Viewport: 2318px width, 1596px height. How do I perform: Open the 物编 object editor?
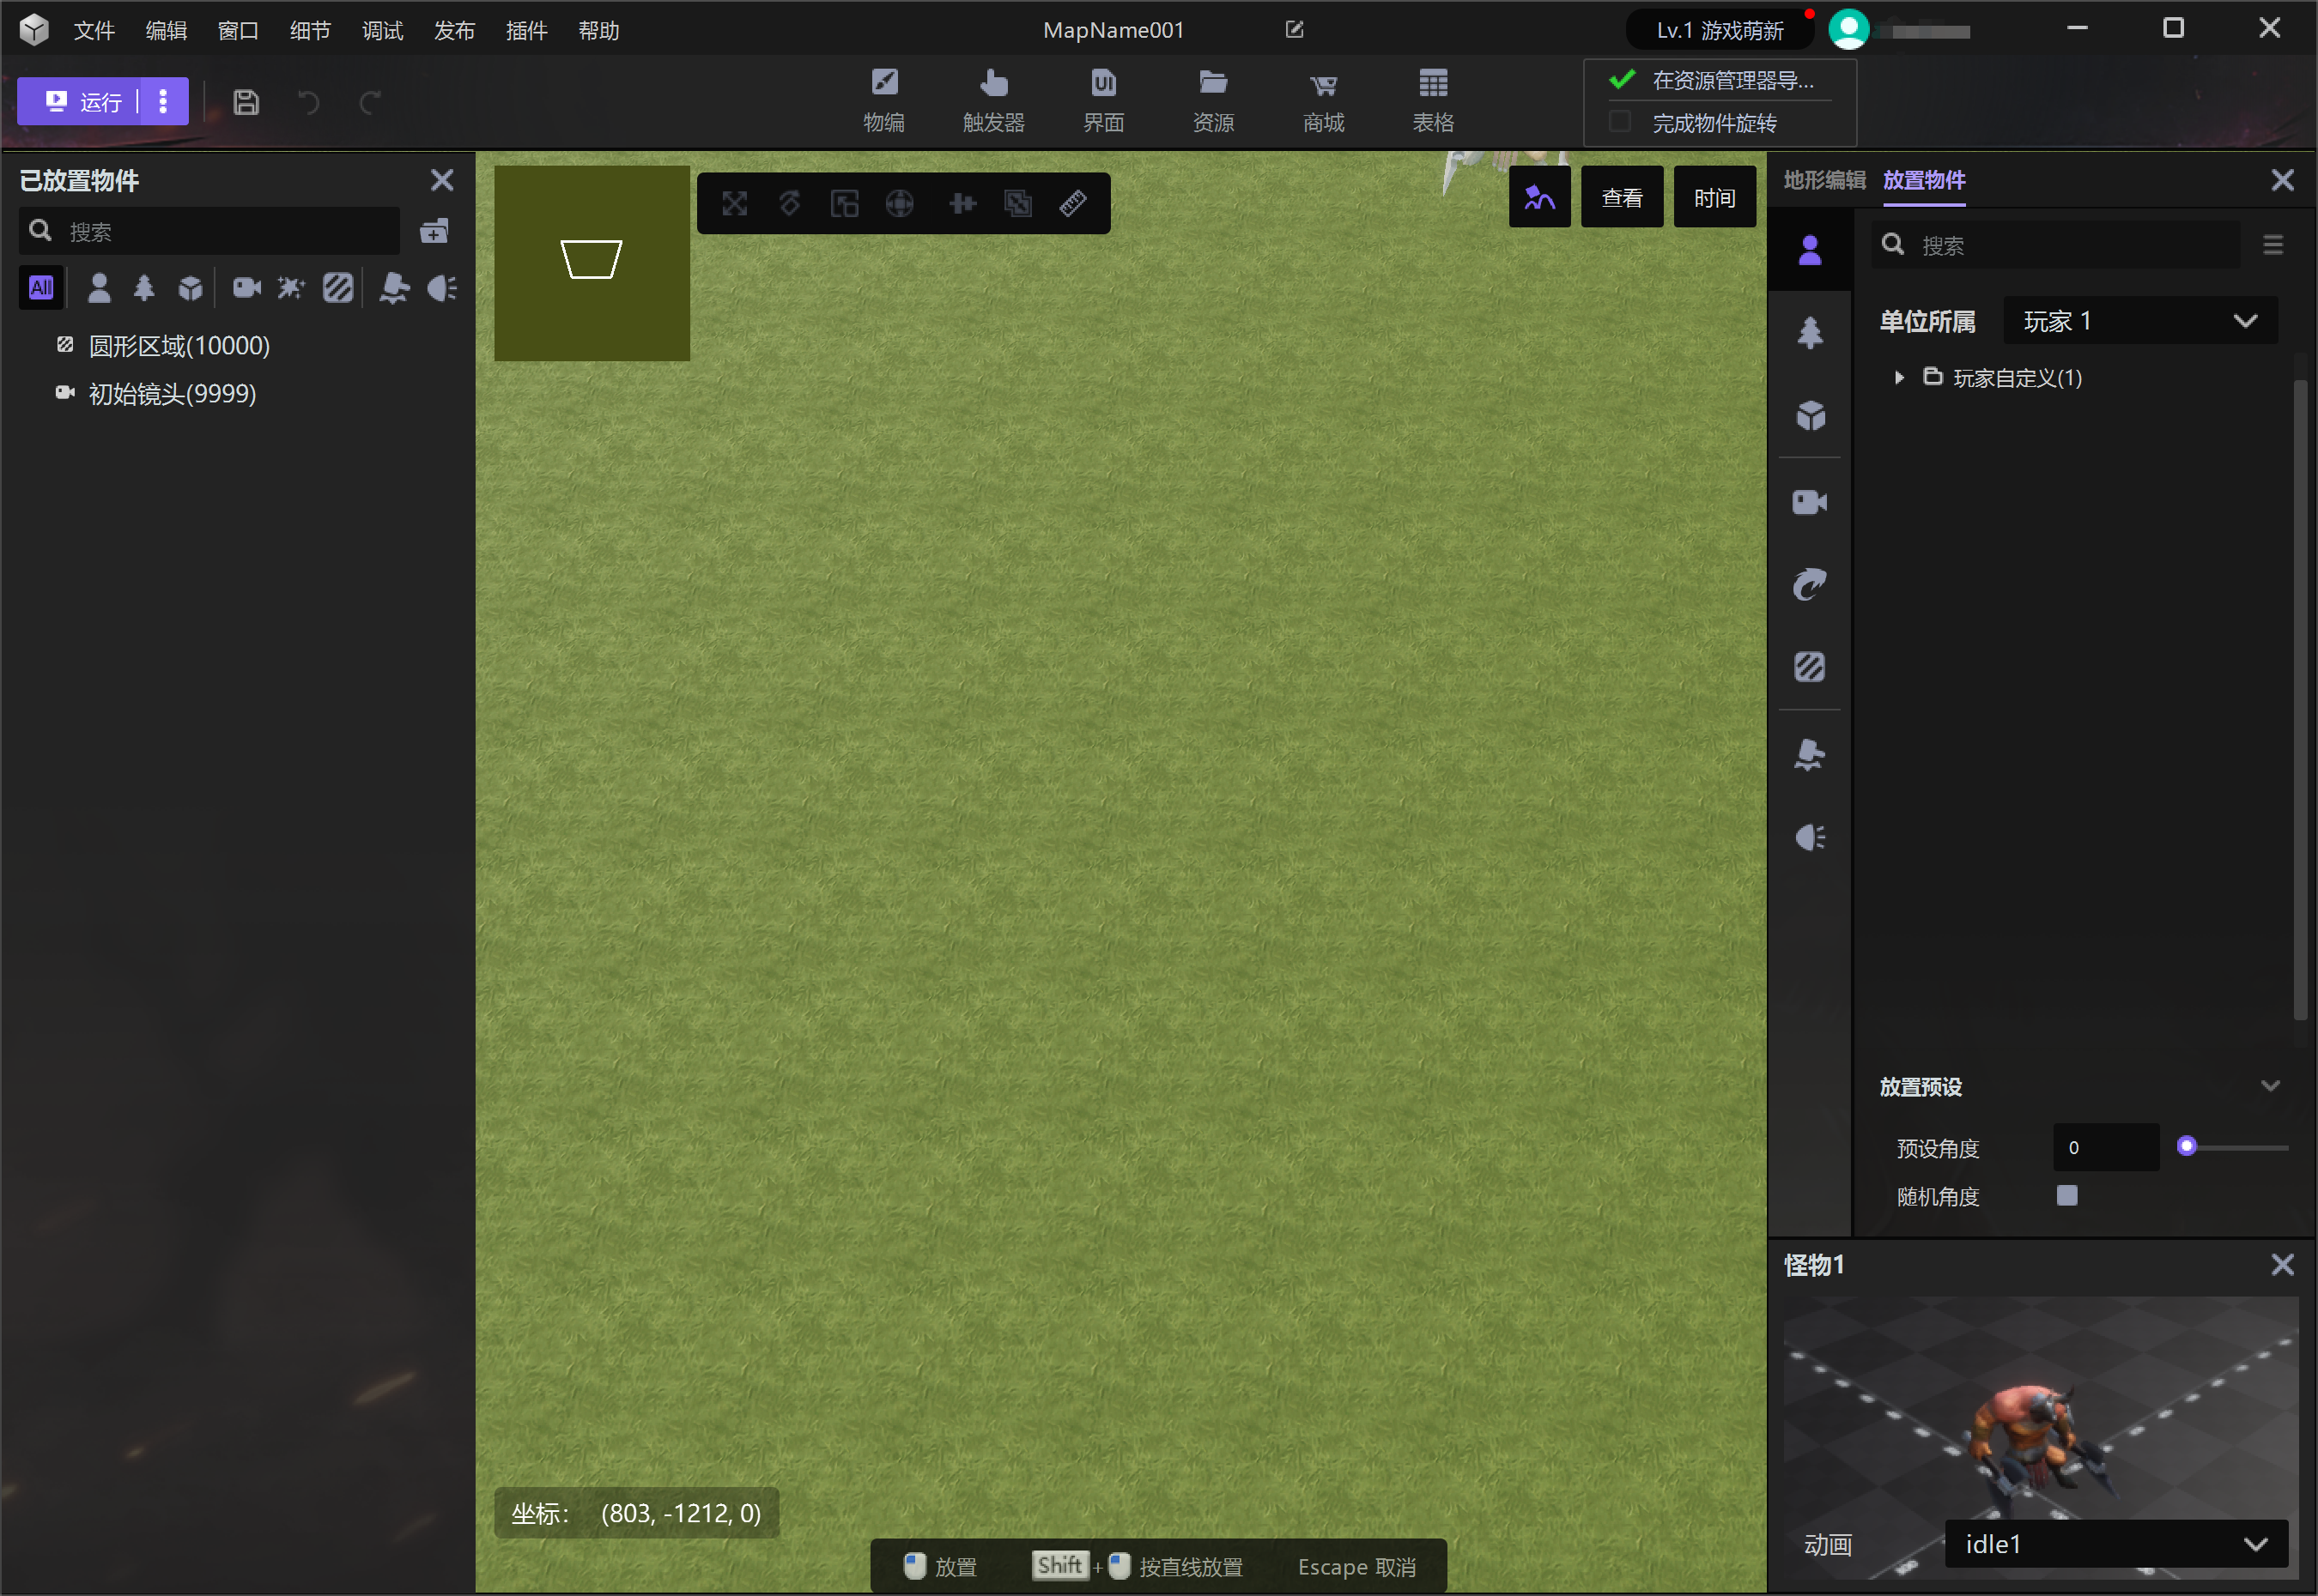pyautogui.click(x=883, y=101)
